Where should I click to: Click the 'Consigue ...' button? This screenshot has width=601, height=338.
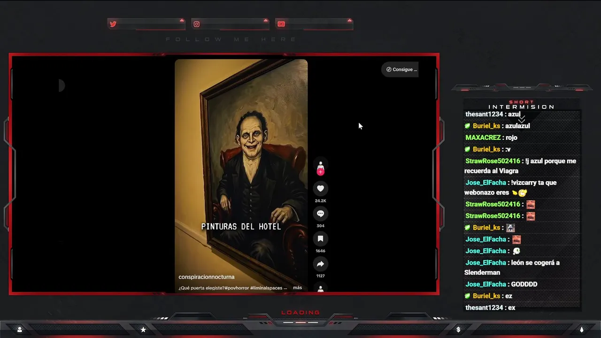pyautogui.click(x=400, y=69)
